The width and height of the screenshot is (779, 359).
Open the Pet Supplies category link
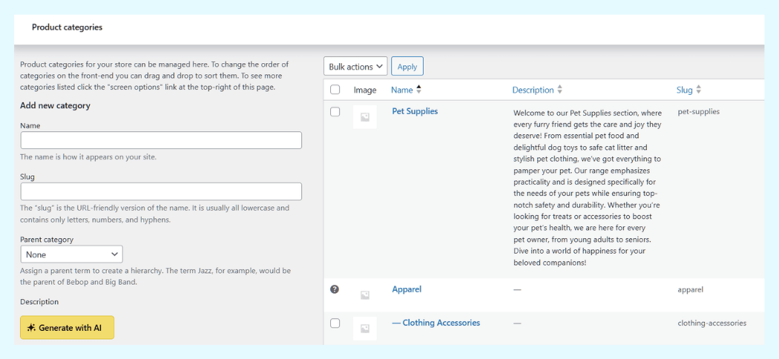[415, 111]
